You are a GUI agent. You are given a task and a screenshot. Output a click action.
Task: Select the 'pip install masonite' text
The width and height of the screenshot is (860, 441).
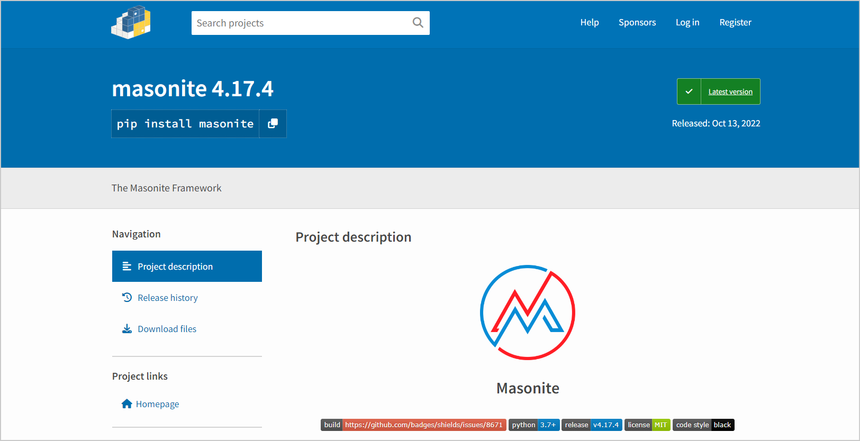pyautogui.click(x=185, y=124)
